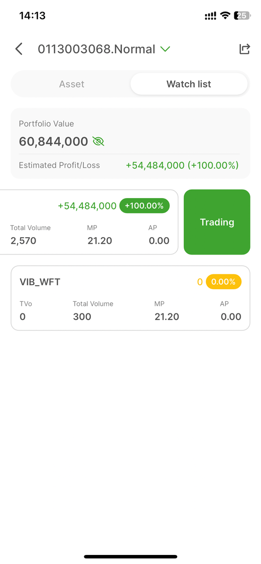Tap the cellular signal bars icon
Image resolution: width=261 pixels, height=564 pixels.
(x=211, y=16)
